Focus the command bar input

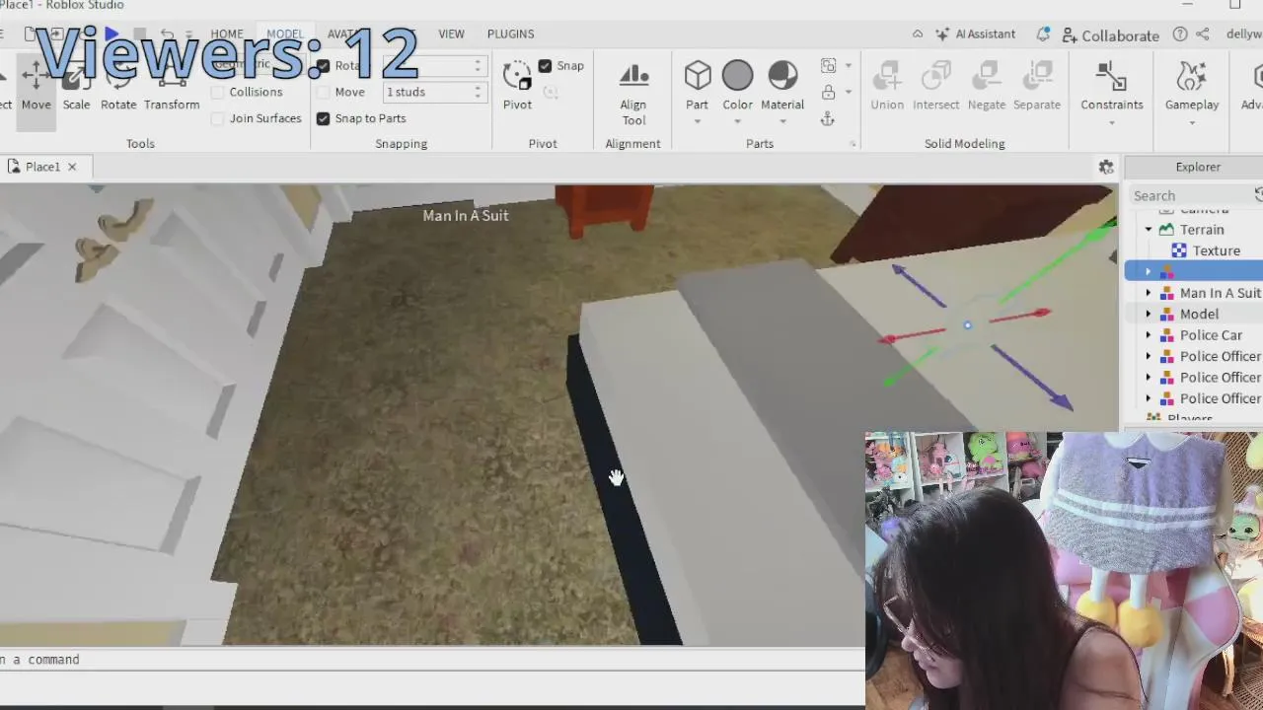pyautogui.click(x=432, y=659)
